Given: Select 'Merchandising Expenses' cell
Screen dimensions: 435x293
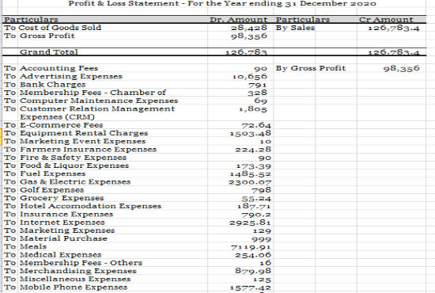Looking at the screenshot, I should click(x=78, y=271).
